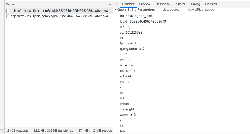Click the tn value resultjson_com
Screen dimensions: 250x134
139,16
